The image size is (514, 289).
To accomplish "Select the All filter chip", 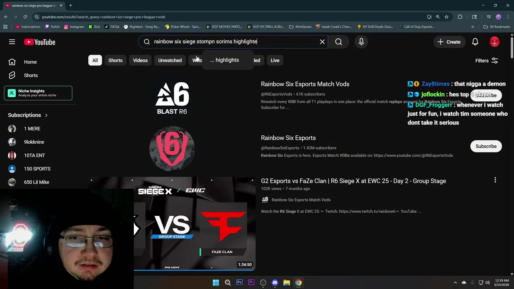I will (95, 60).
